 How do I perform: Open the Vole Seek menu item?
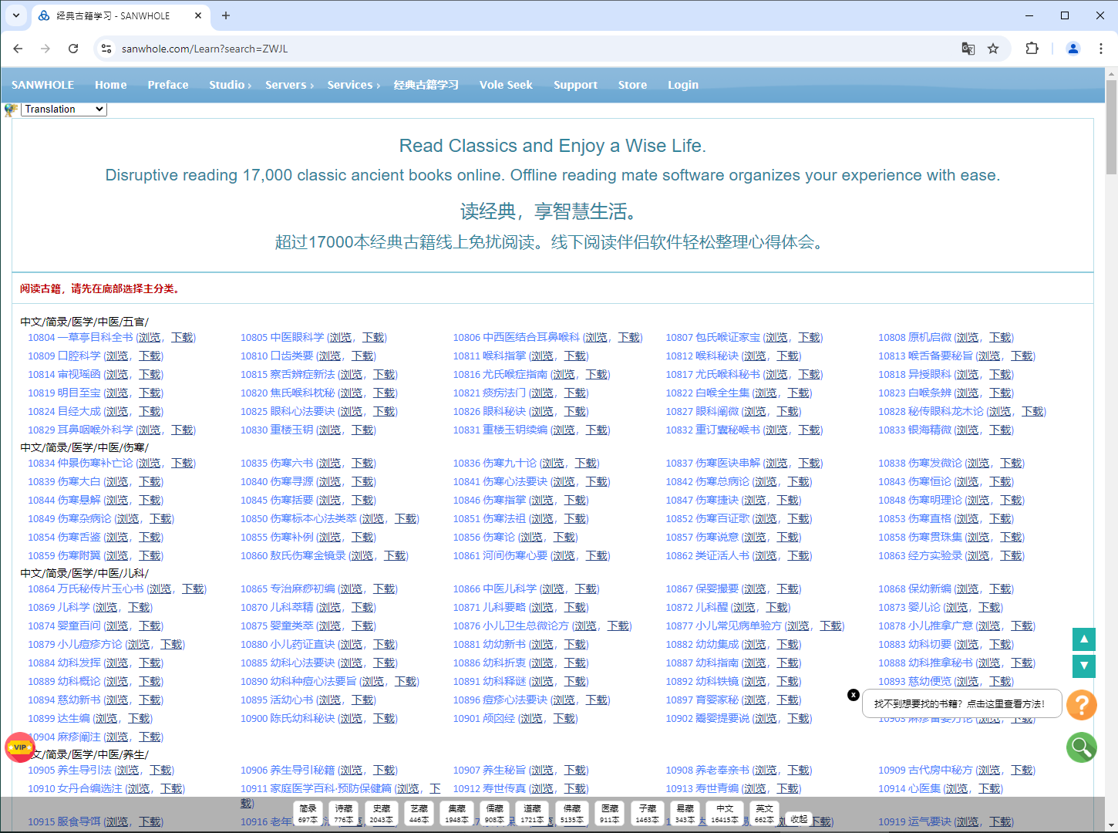(506, 85)
